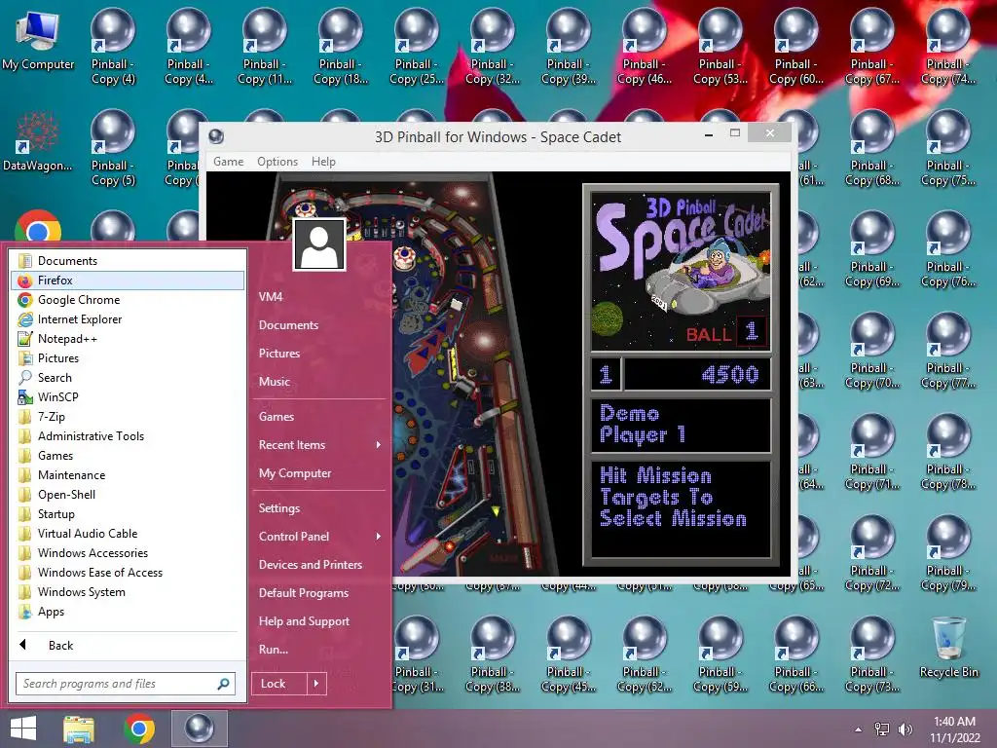This screenshot has height=748, width=997.
Task: Open the Pinball window system menu icon
Action: coord(216,136)
